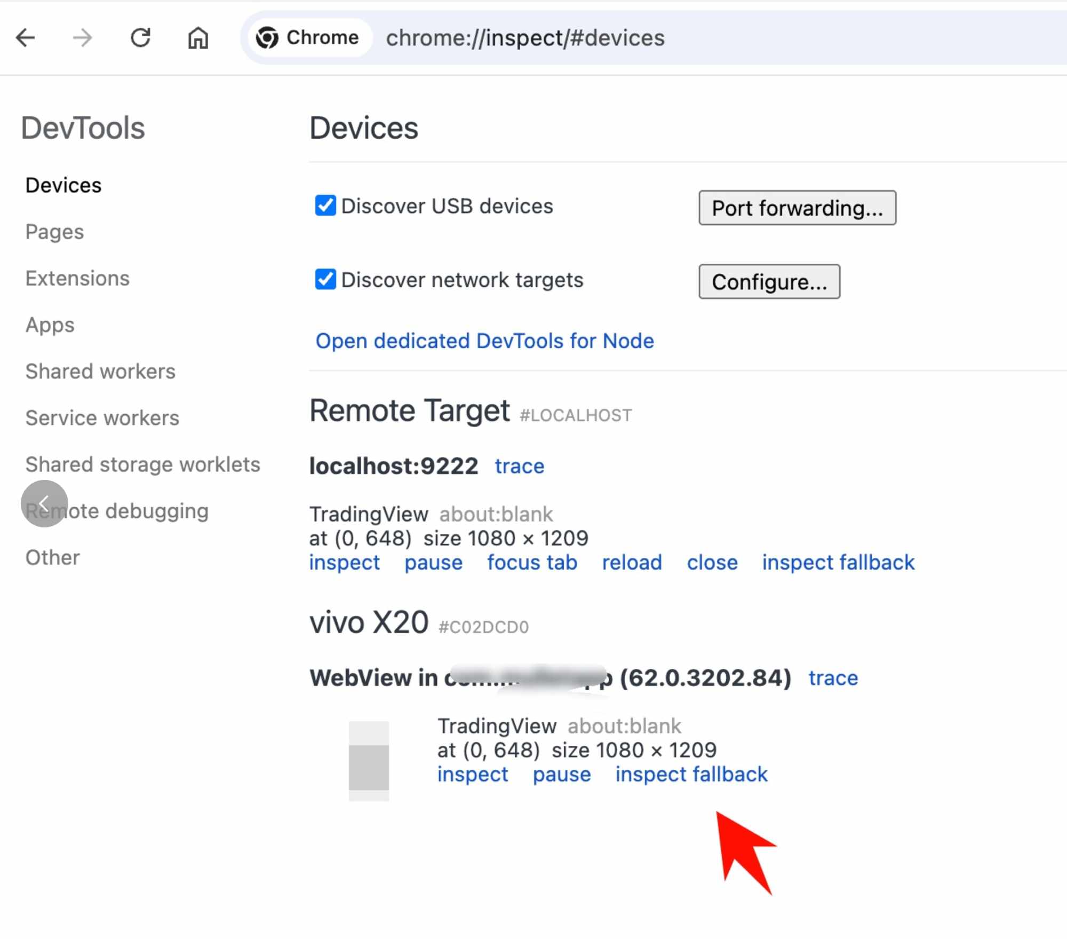Viewport: 1067px width, 939px height.
Task: Click the #C02DCD0 serial text
Action: coord(483,627)
